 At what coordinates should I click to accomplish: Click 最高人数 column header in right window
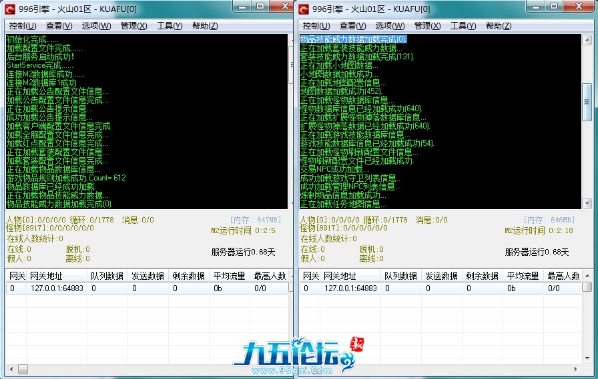[x=563, y=276]
